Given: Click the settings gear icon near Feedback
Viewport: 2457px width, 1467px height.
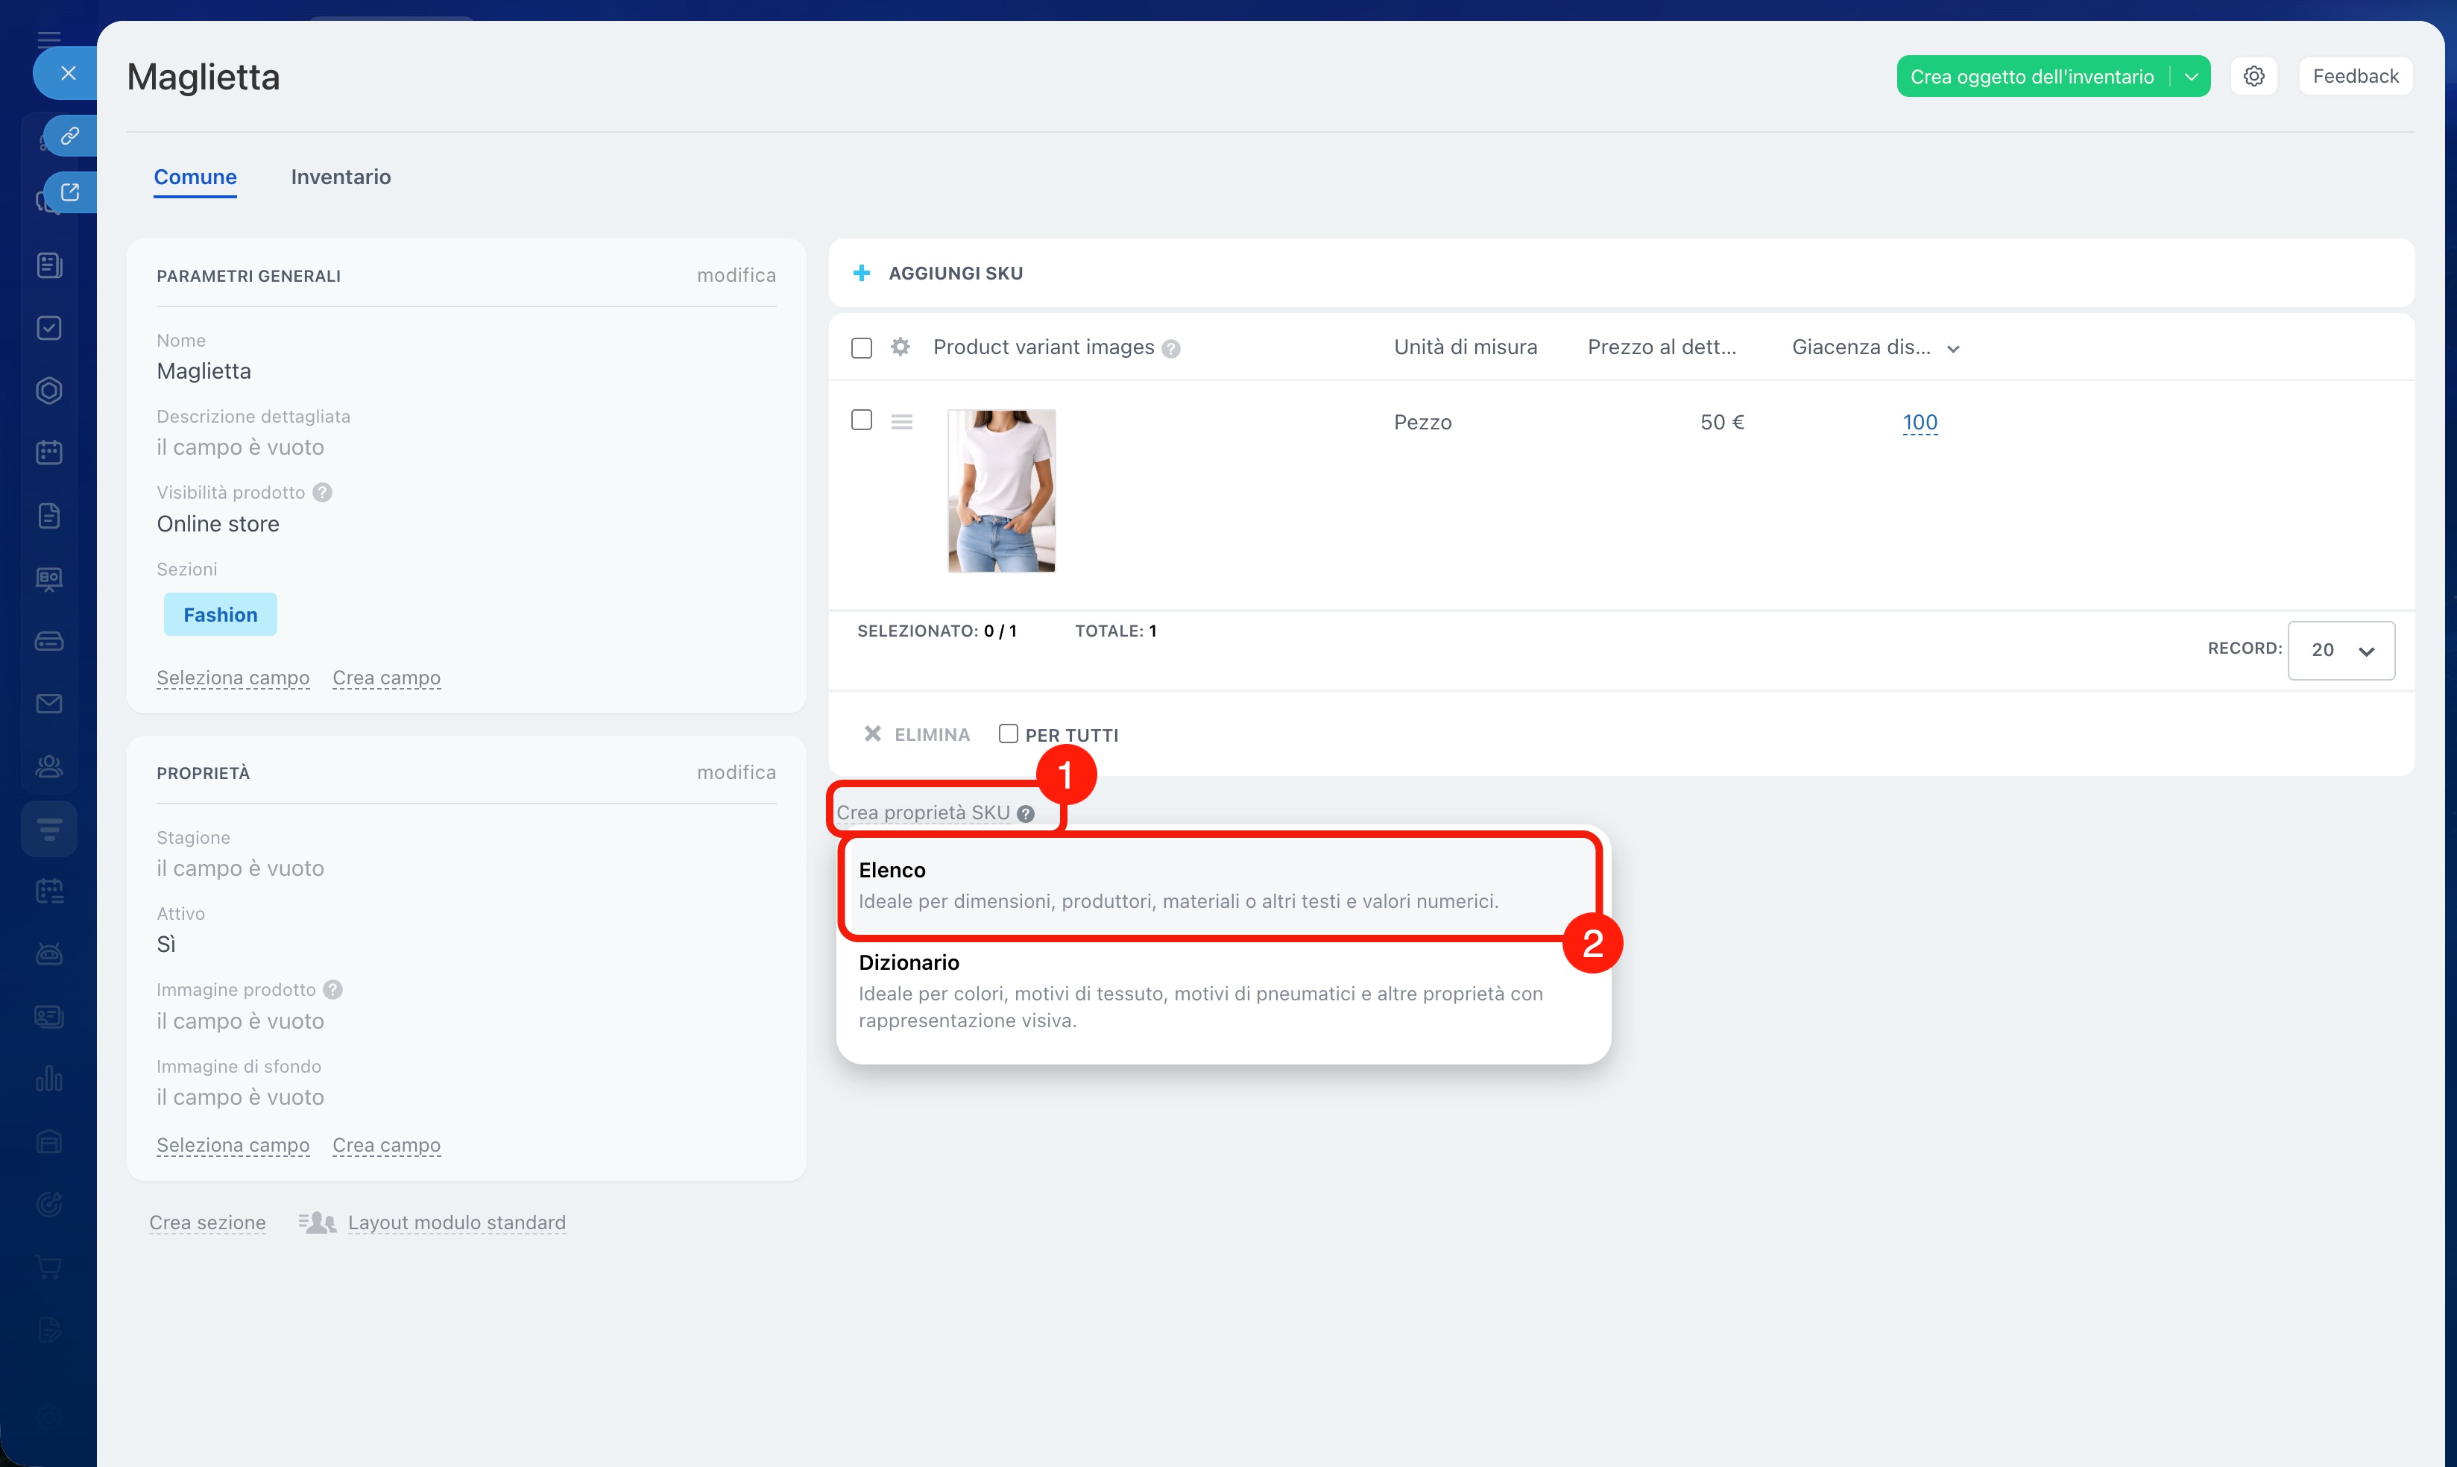Looking at the screenshot, I should pos(2253,76).
